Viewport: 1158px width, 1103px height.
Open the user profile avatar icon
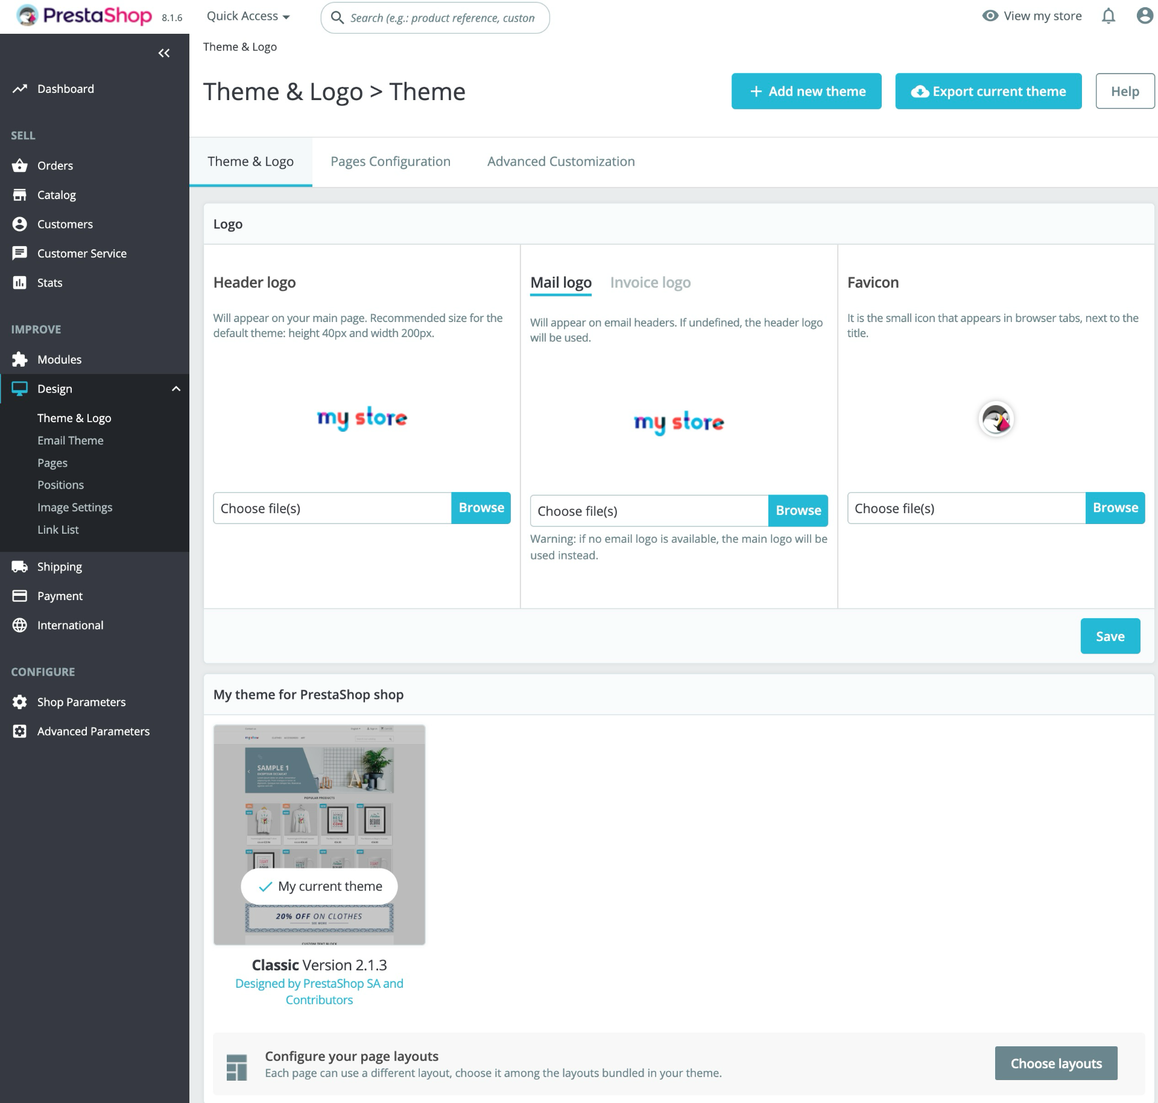pyautogui.click(x=1144, y=16)
